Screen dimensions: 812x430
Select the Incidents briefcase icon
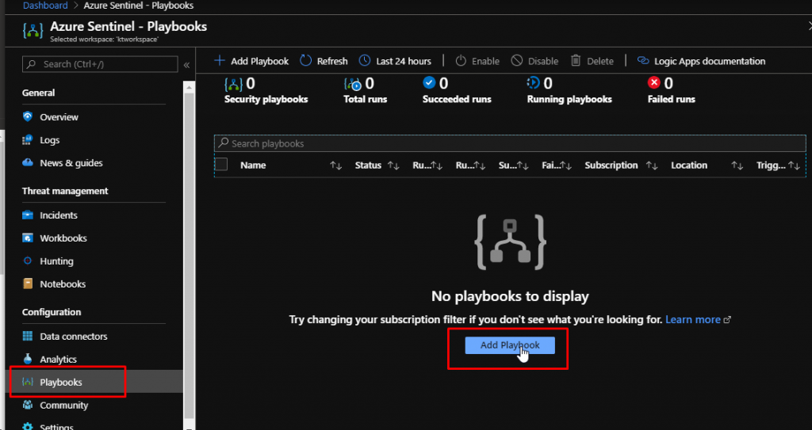point(28,215)
